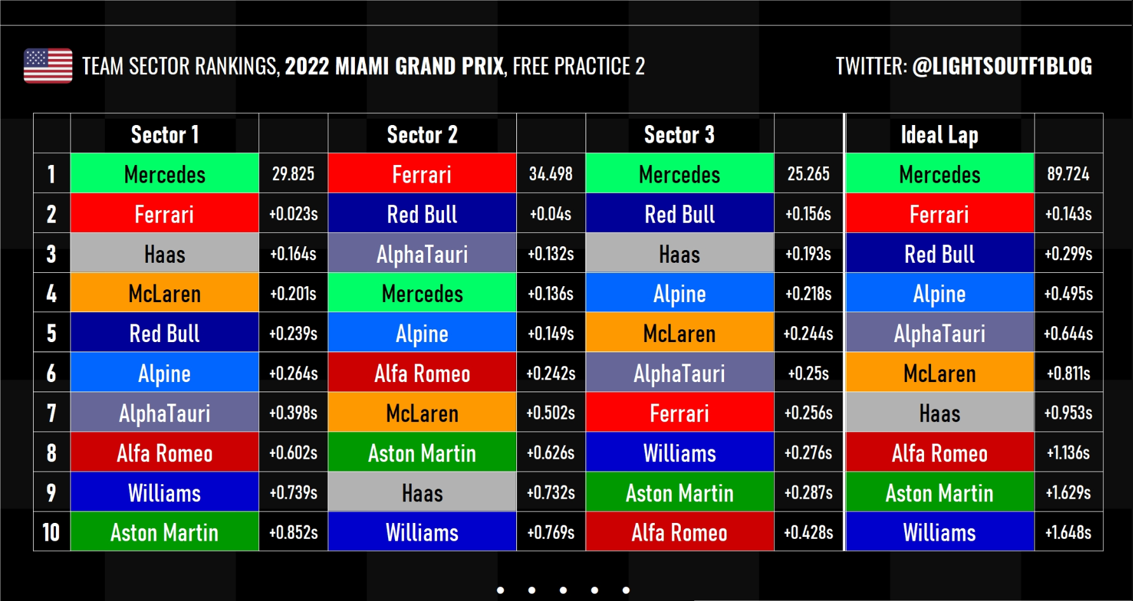Click the United States flag icon

coord(48,66)
